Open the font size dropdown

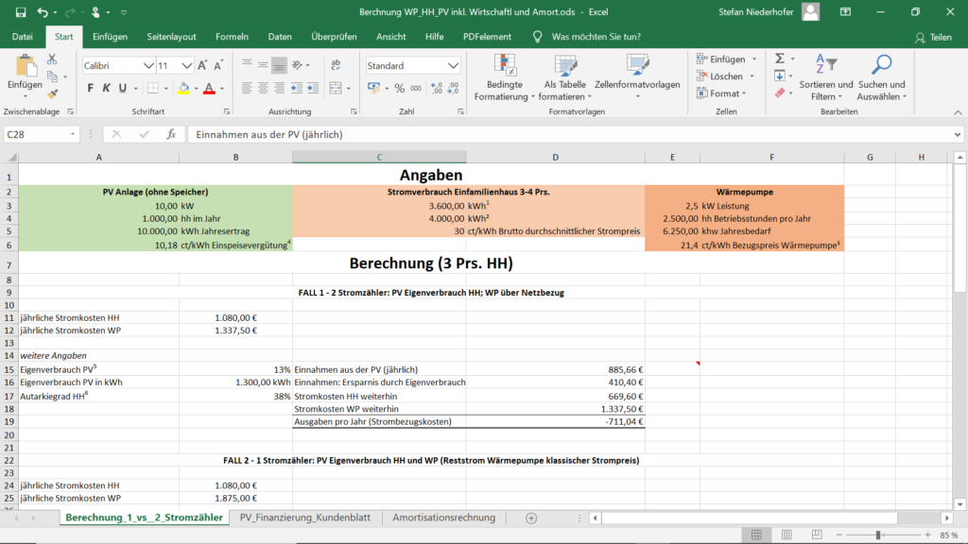[186, 65]
